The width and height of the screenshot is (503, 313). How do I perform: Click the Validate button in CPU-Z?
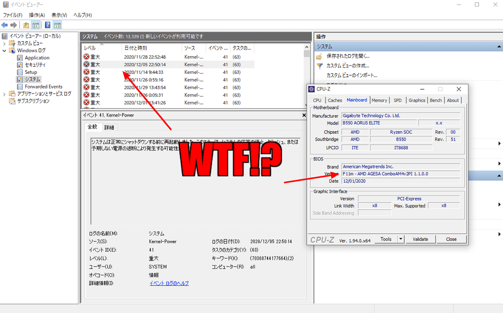click(420, 239)
